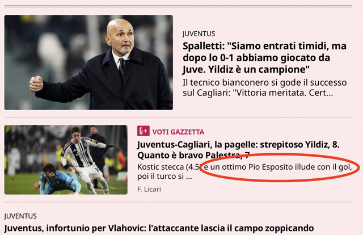363x235 pixels.
Task: Open the Spalletti photo thumbnail
Action: (88, 62)
